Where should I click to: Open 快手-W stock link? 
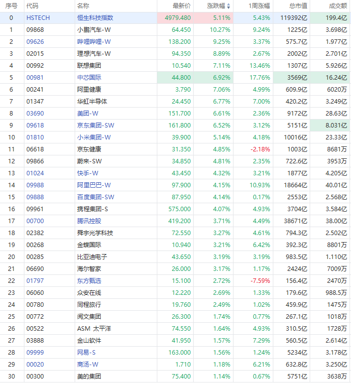(88, 173)
